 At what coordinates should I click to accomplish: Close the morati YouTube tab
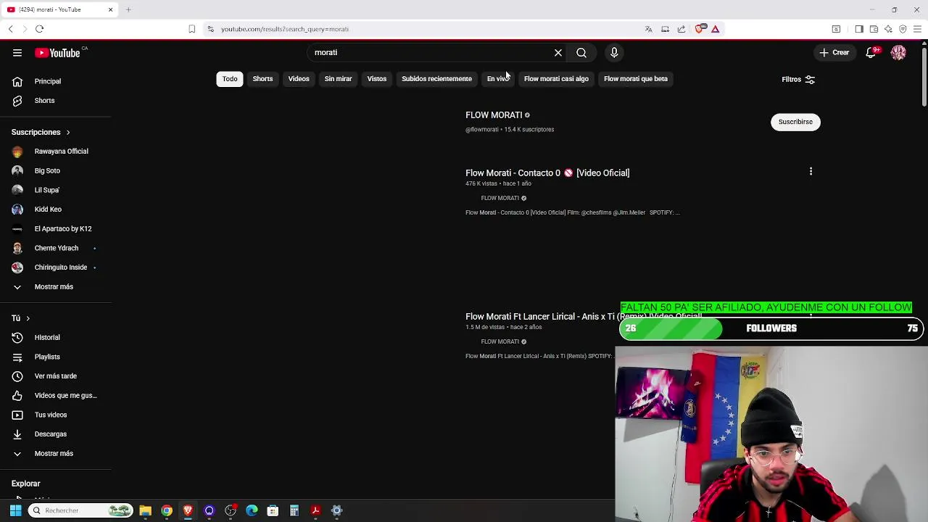pos(110,9)
